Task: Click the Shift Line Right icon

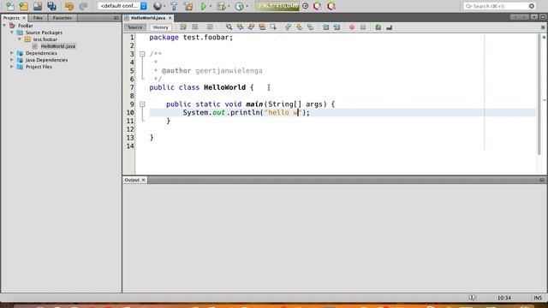Action: tap(337, 27)
